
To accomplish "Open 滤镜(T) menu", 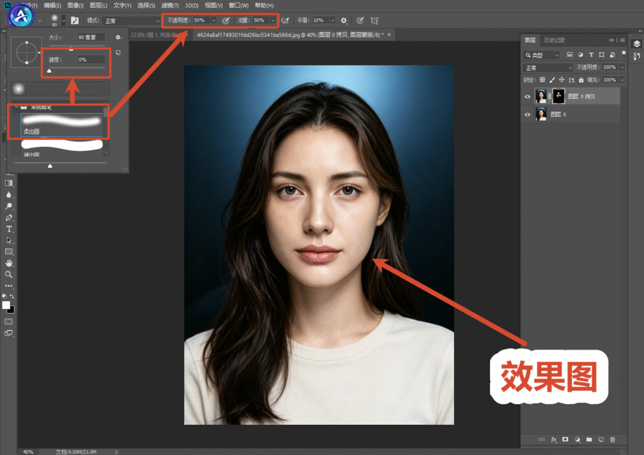I will (x=170, y=5).
